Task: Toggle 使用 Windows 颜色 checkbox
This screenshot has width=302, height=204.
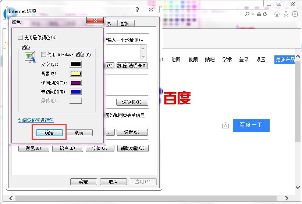Action: click(x=43, y=55)
